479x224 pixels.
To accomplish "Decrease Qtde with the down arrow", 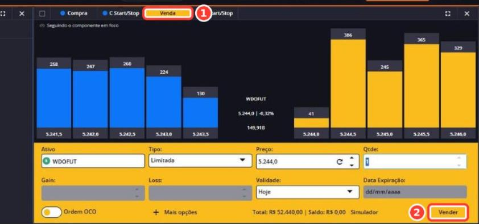I will click(459, 165).
